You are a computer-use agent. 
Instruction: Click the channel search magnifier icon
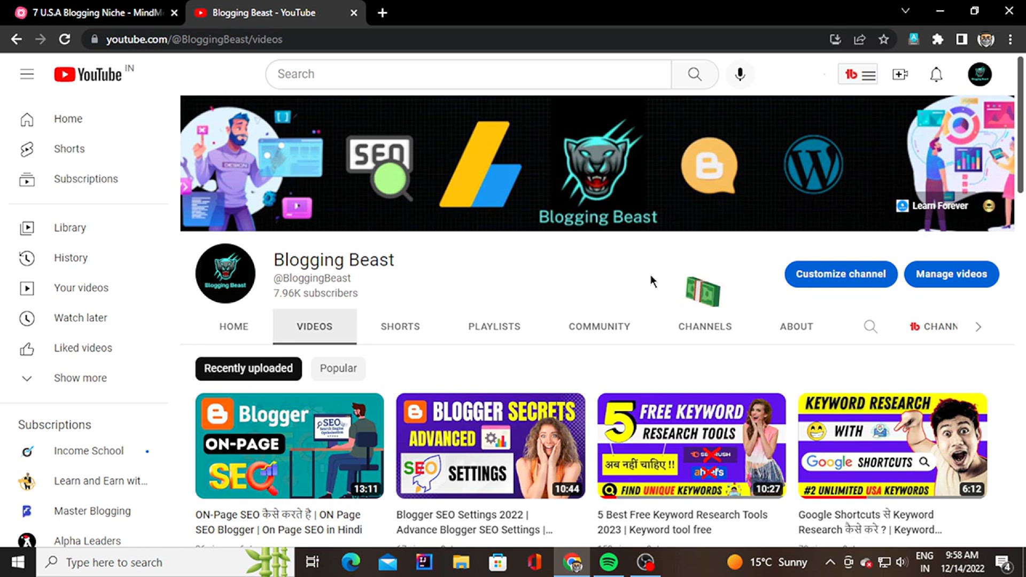click(x=870, y=326)
